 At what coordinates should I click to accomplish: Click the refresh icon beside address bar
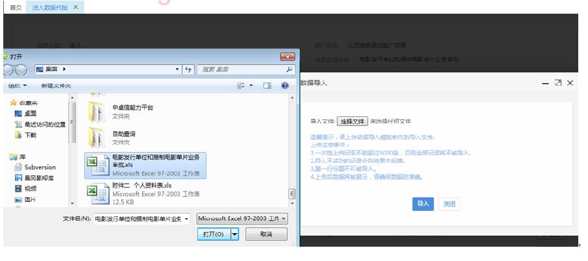(188, 69)
